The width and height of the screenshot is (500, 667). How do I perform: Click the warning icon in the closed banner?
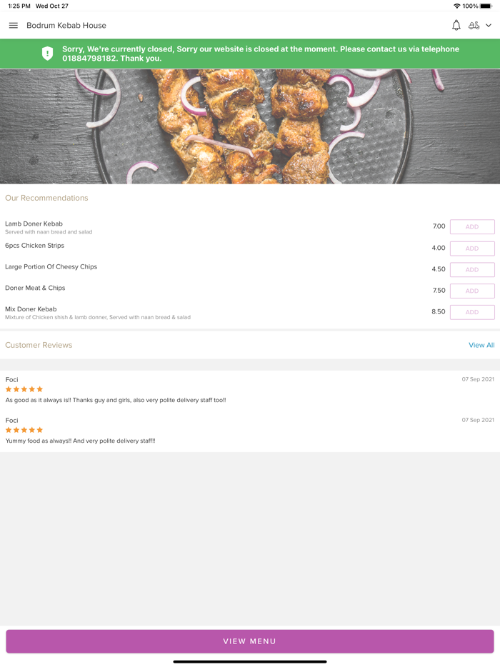point(46,53)
